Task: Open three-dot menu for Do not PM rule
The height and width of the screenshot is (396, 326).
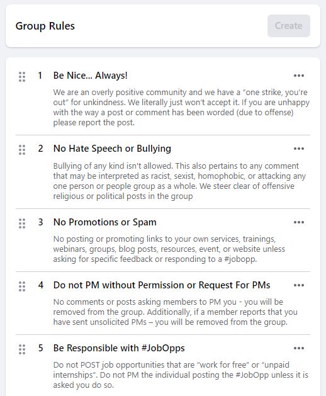Action: pos(299,285)
